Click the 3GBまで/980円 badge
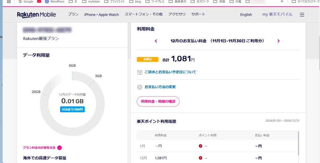The image size is (320, 163). 72,109
